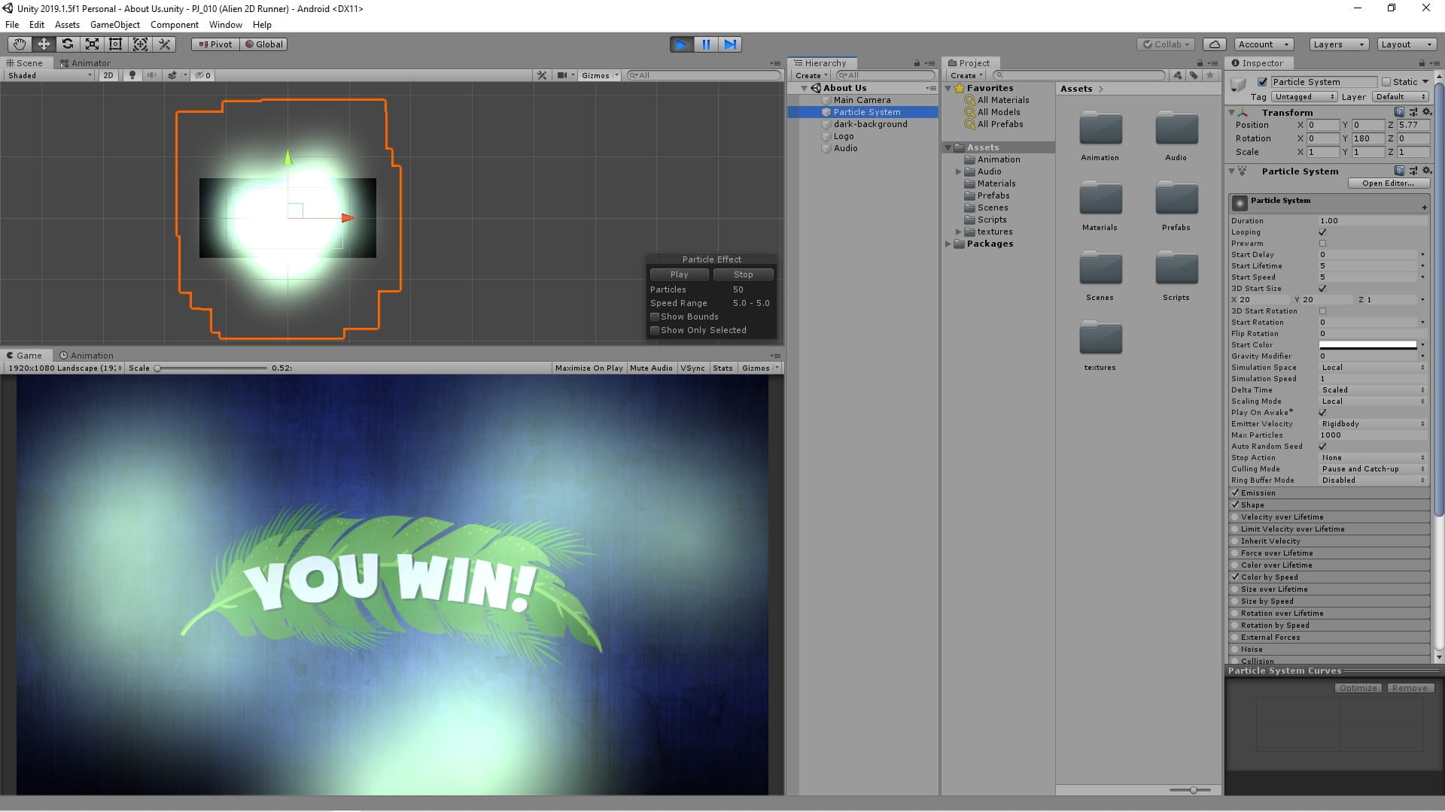Open the Window menu
1445x812 pixels.
(226, 25)
